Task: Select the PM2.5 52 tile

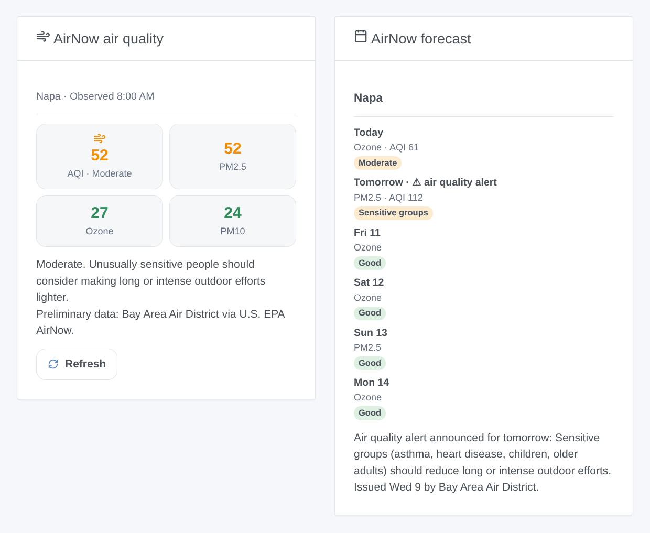Action: click(233, 156)
